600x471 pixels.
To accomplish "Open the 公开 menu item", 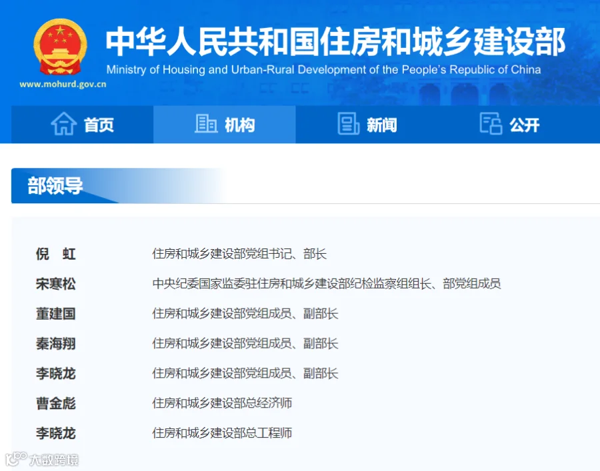I will tap(523, 124).
